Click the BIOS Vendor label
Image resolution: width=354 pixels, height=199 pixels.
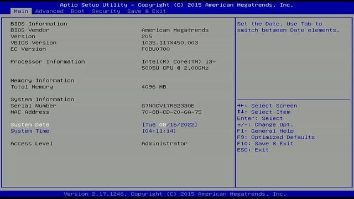tap(30, 30)
